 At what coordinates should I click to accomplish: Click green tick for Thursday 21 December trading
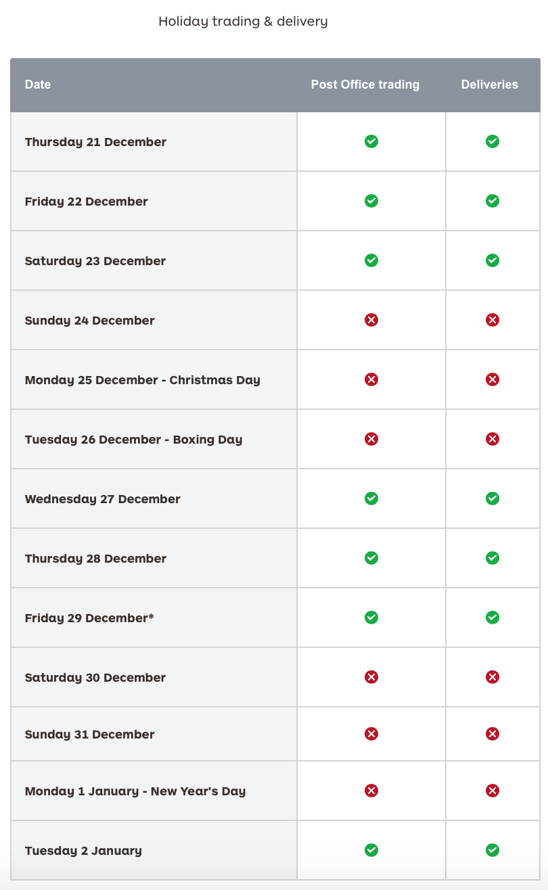[x=371, y=141]
